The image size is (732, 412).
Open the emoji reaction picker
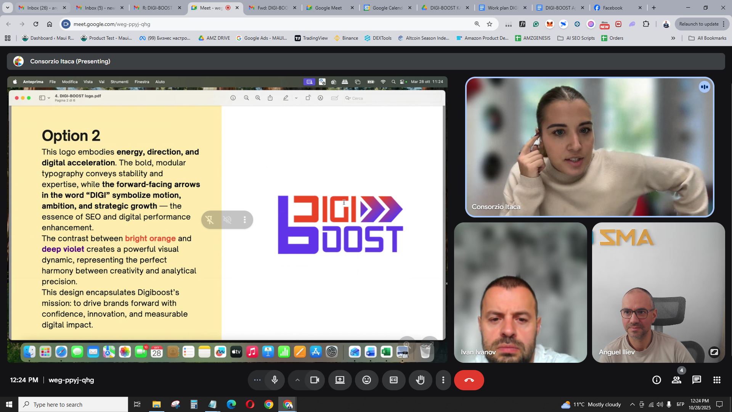pos(366,380)
